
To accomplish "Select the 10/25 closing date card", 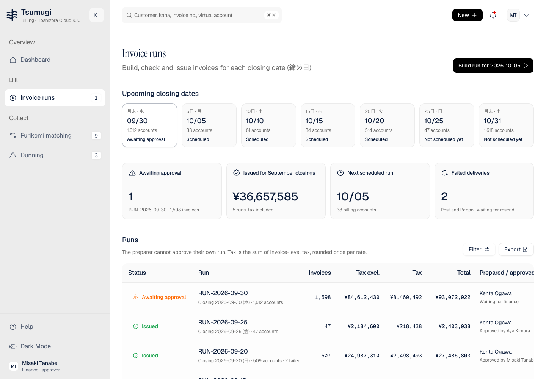I will point(447,125).
